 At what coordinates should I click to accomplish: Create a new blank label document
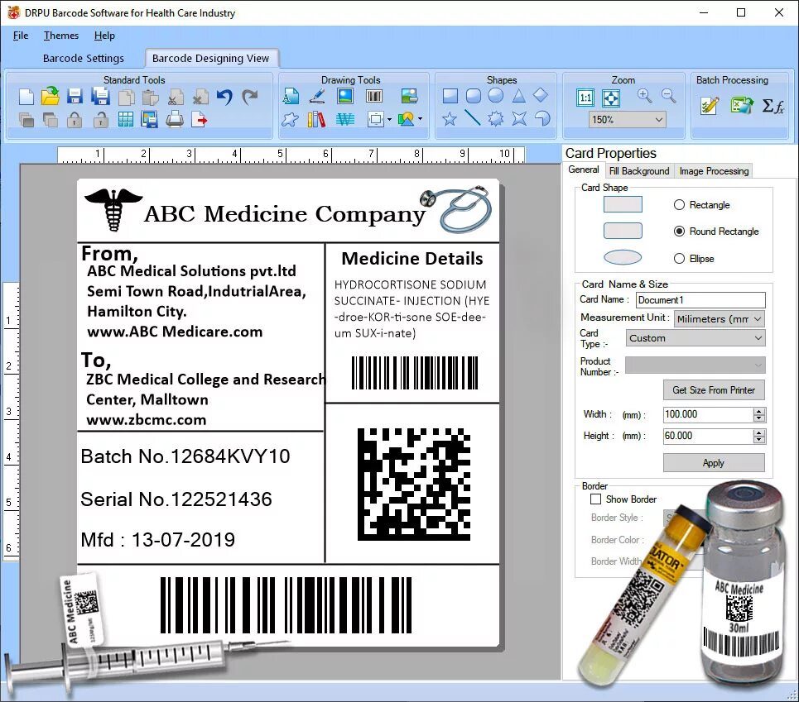point(26,96)
